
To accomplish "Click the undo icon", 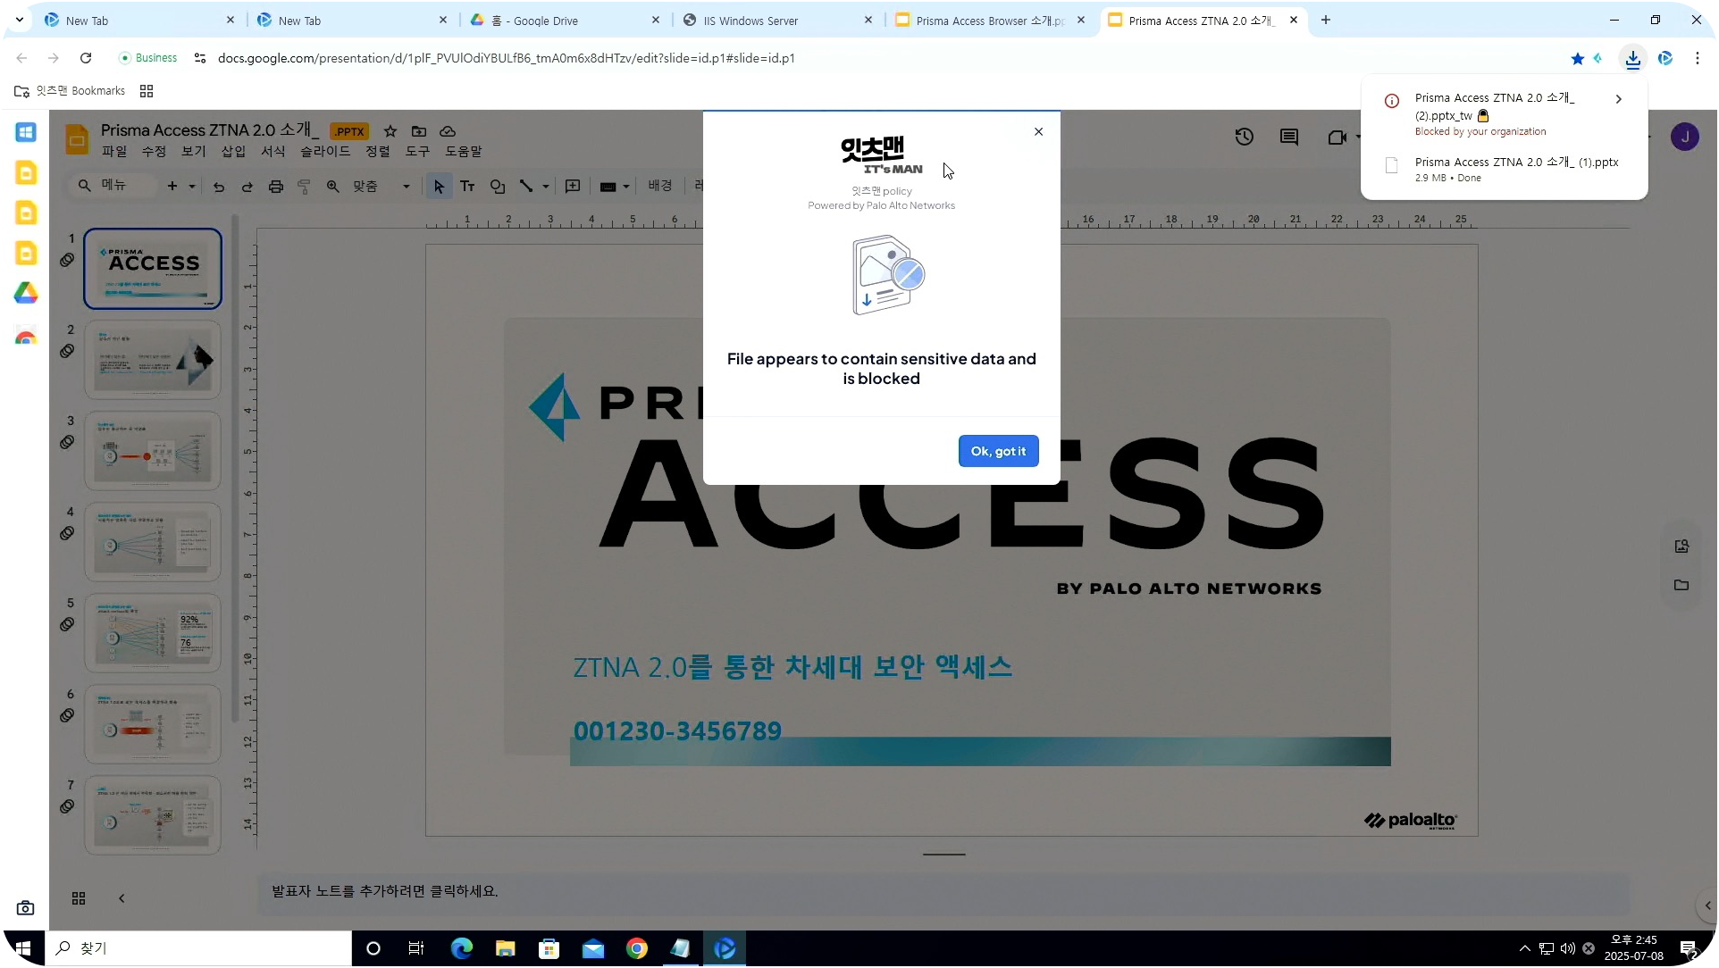I will tap(219, 187).
